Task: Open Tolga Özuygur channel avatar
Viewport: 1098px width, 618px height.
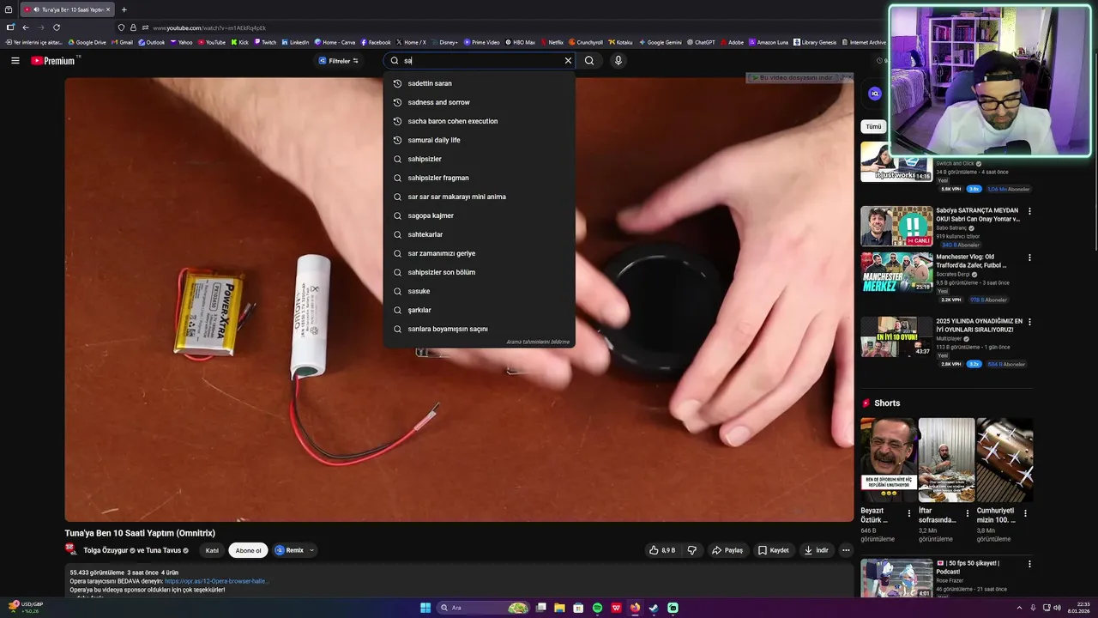Action: point(72,550)
